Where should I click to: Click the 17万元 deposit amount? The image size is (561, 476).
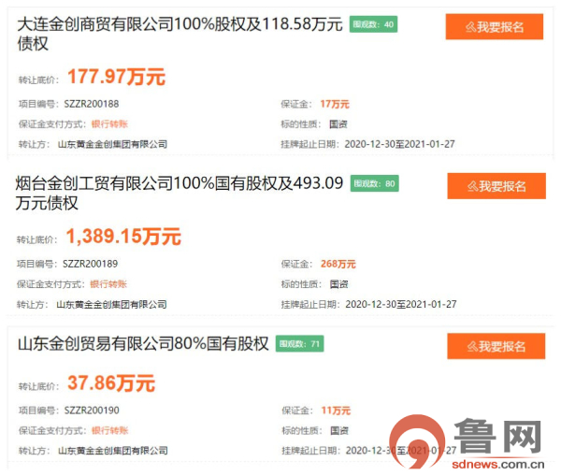[335, 104]
